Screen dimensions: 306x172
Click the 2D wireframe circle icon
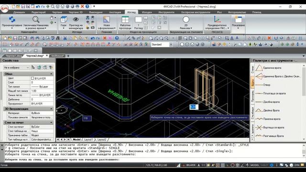pos(186,20)
